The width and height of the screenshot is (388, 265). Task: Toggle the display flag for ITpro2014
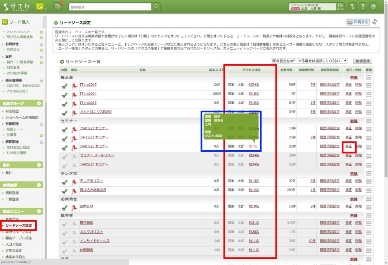click(x=74, y=94)
